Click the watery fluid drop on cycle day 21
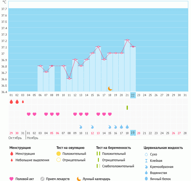This screenshot has width=191, height=181. click(x=127, y=127)
